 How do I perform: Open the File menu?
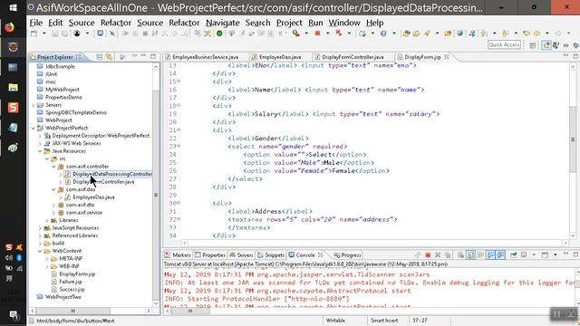tap(36, 23)
